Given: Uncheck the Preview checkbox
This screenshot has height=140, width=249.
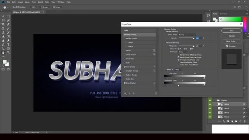Looking at the screenshot, I should pos(227,46).
